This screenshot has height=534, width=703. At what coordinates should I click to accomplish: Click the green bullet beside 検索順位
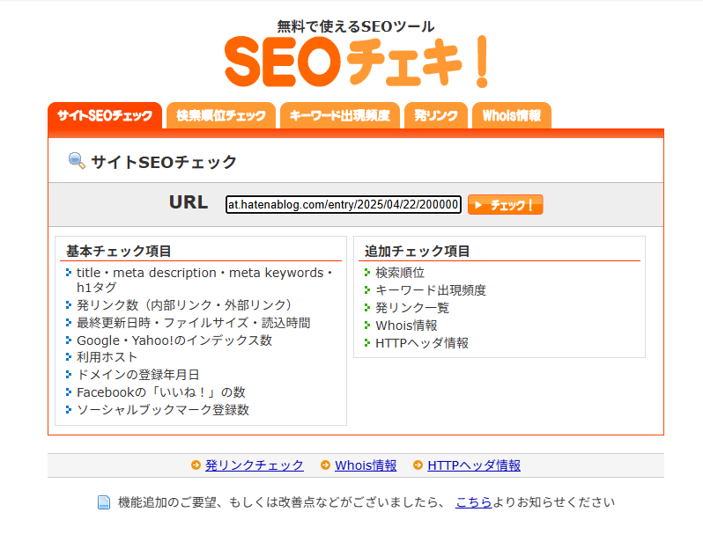tap(367, 273)
